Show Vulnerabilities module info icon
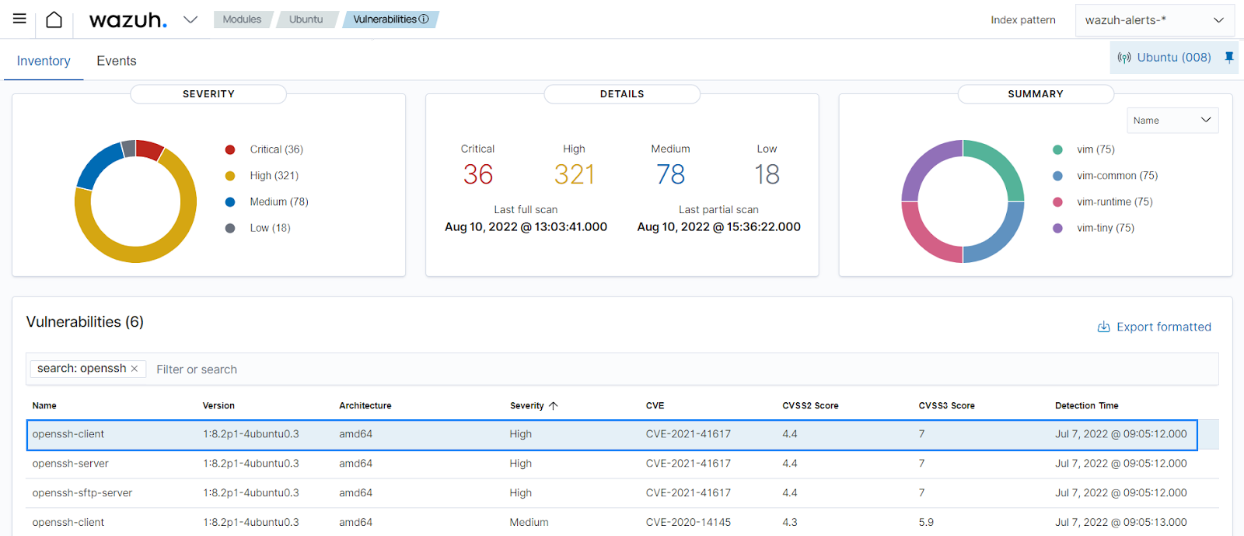 click(x=424, y=19)
